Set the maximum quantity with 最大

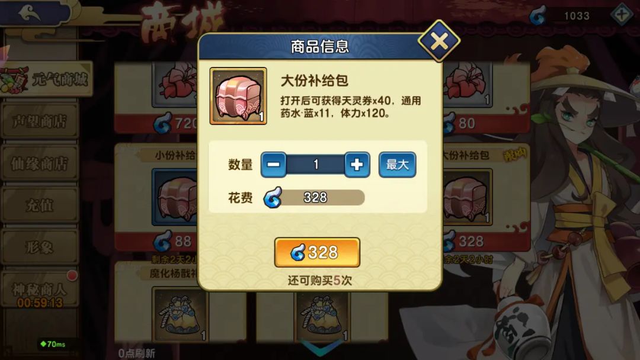tap(397, 165)
